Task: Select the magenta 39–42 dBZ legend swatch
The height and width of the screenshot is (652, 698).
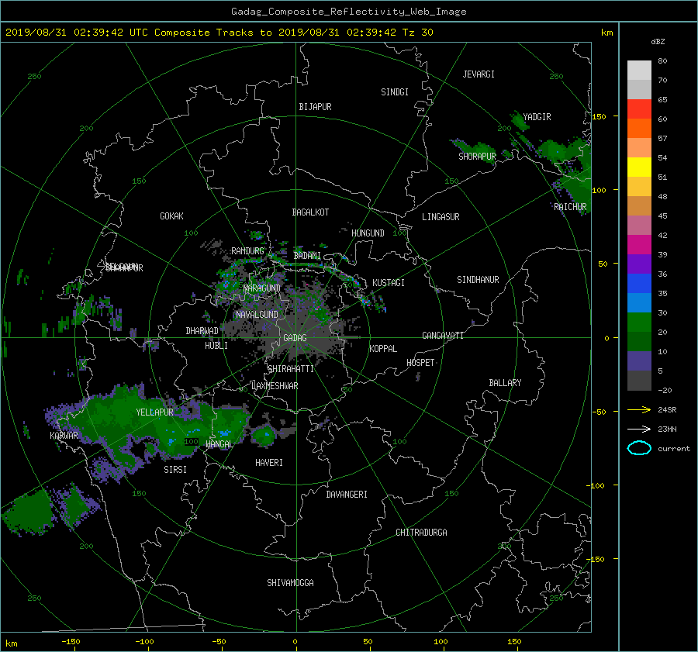Action: (639, 244)
